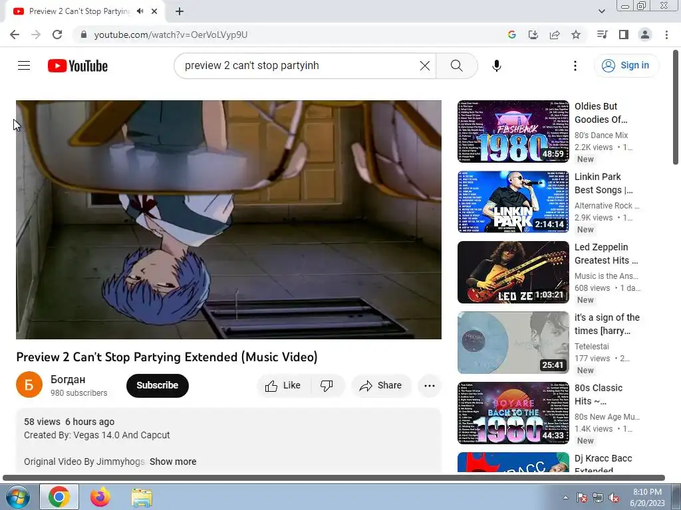This screenshot has height=510, width=681.
Task: Install app icon in address bar
Action: pyautogui.click(x=533, y=35)
